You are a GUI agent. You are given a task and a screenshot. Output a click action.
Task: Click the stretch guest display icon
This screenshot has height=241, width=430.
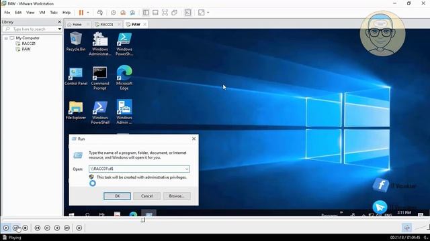[x=202, y=13]
